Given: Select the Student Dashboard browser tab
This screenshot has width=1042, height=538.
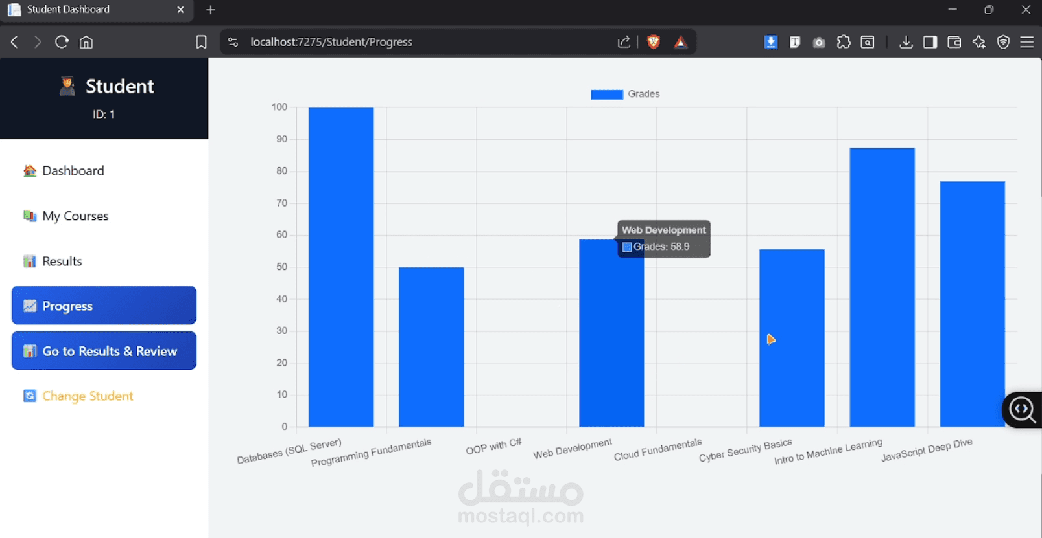Looking at the screenshot, I should [x=96, y=10].
